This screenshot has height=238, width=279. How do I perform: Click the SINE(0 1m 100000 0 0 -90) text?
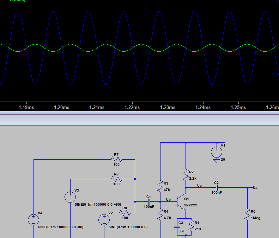(61, 227)
